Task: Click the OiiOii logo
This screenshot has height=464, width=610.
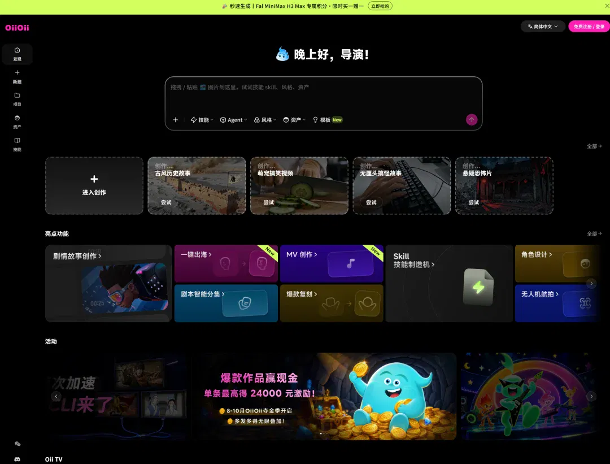Action: 17,28
